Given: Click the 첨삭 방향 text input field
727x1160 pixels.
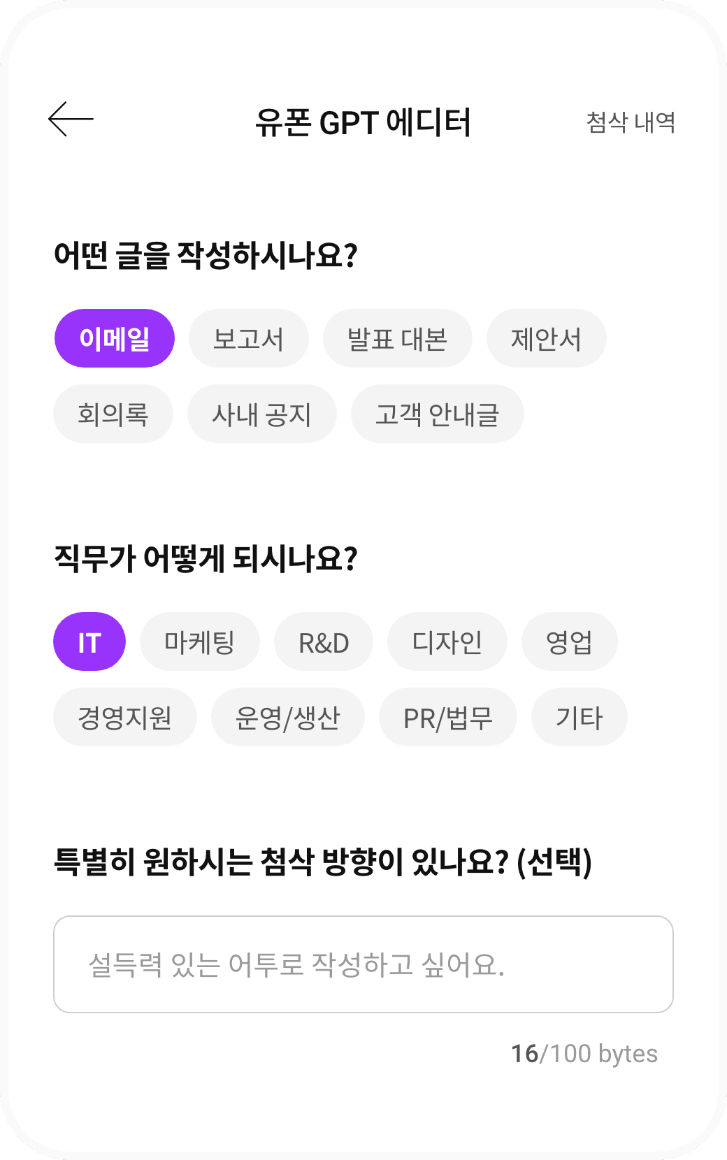Looking at the screenshot, I should [x=363, y=964].
